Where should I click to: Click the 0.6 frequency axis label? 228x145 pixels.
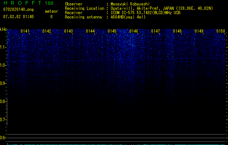click(x=3, y=138)
